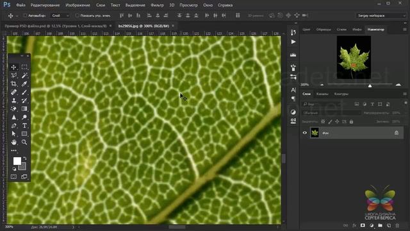The height and width of the screenshot is (231, 410).
Task: Click the add layer mask button
Action: [x=363, y=225]
